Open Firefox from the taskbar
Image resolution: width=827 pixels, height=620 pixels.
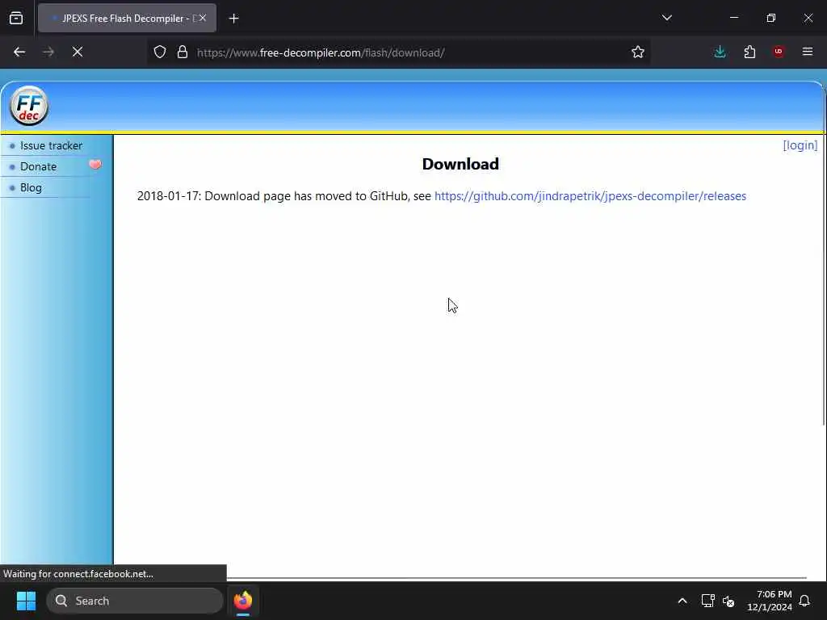pos(243,601)
